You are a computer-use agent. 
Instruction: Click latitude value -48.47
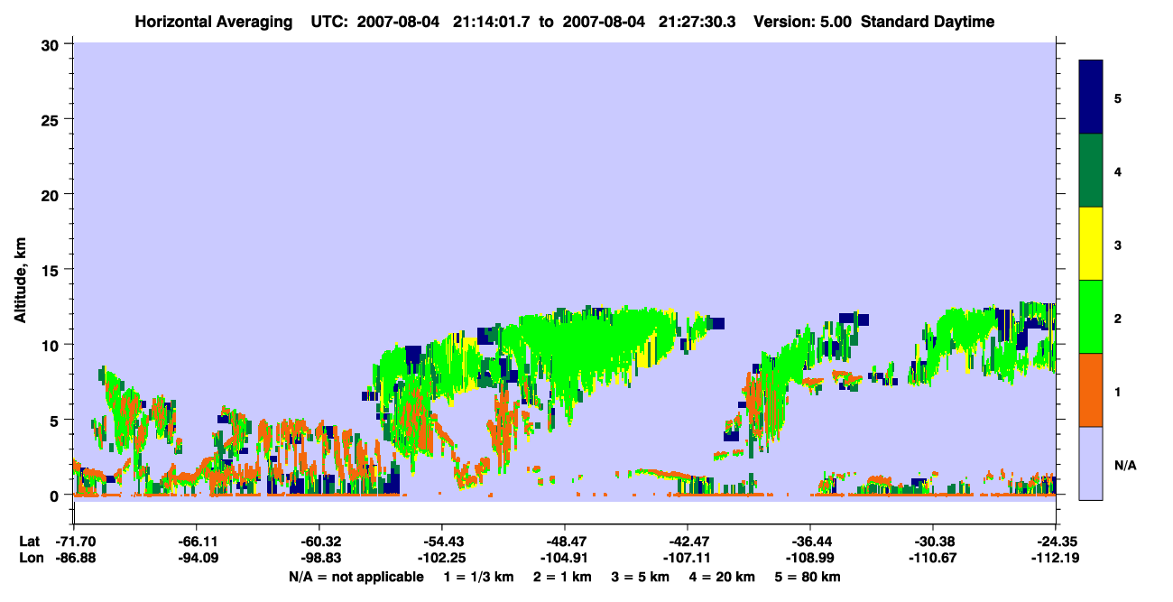pyautogui.click(x=565, y=541)
